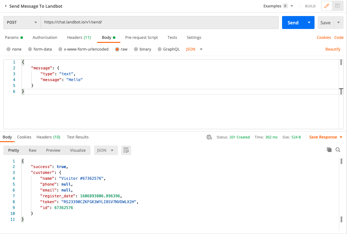The height and width of the screenshot is (234, 347).
Task: Click the network globe icon near Status
Action: coord(209,137)
